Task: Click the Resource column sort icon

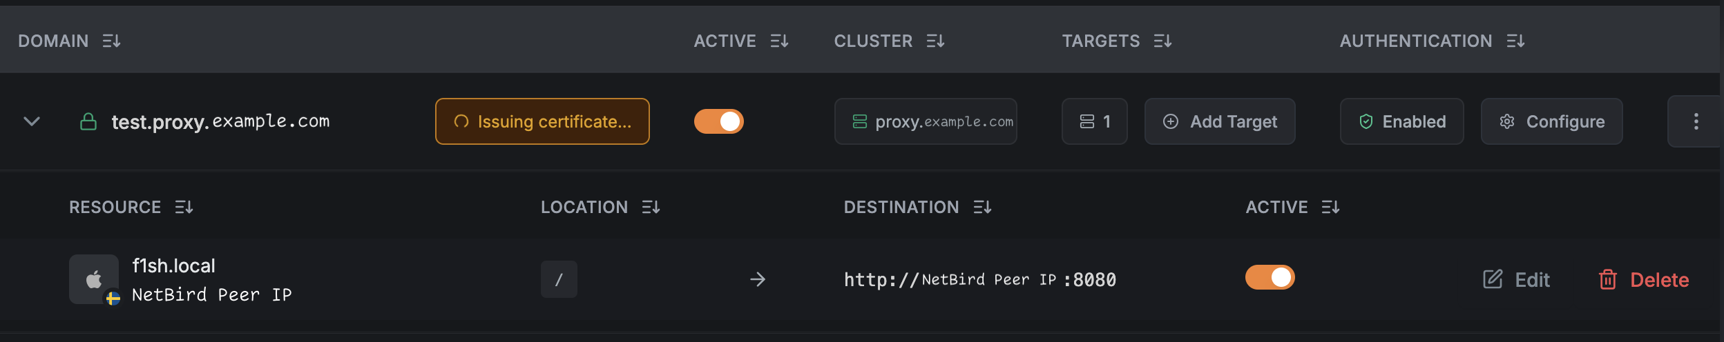Action: pos(184,207)
